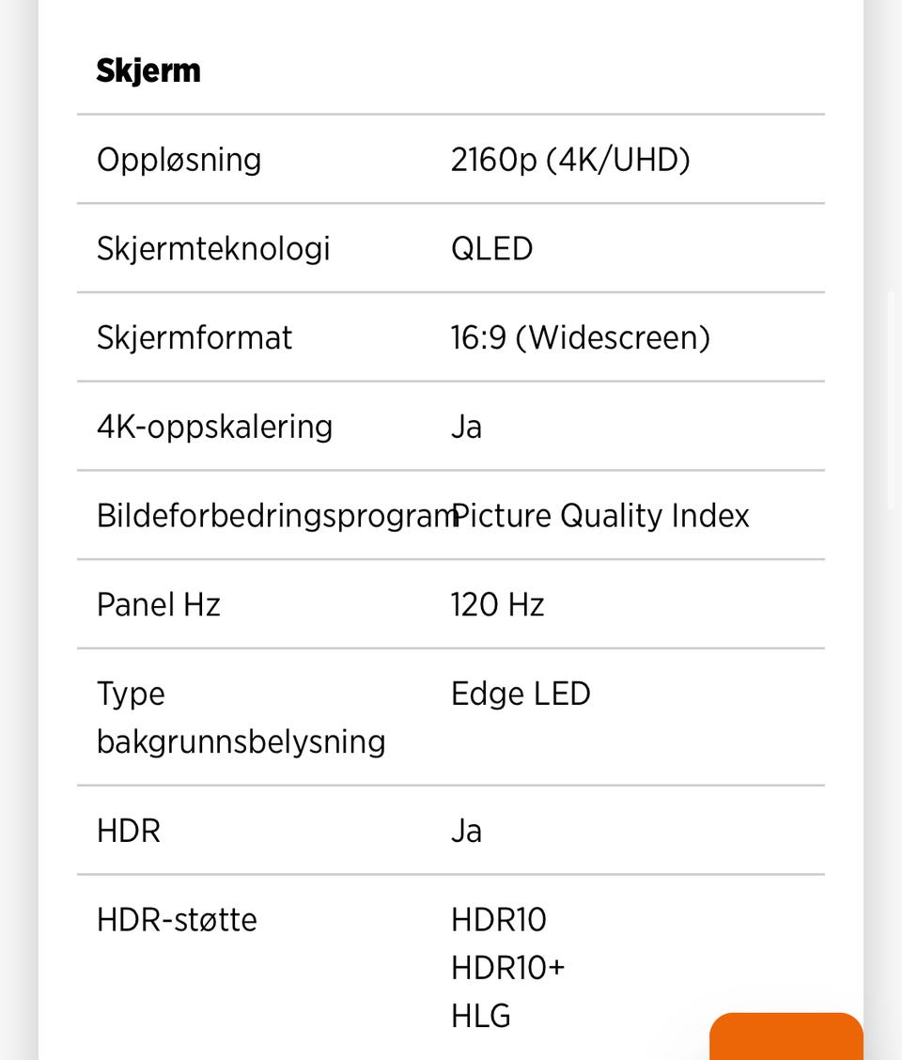Click the HLG entry
The image size is (902, 1060).
click(x=480, y=1016)
